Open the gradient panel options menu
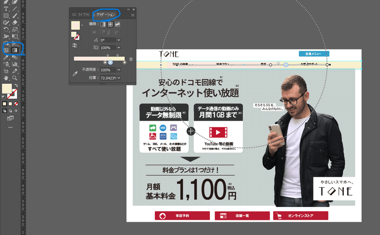The width and height of the screenshot is (380, 235). point(133,15)
